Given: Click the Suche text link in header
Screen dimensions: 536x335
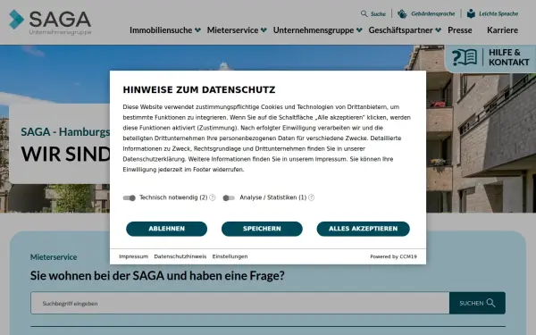Looking at the screenshot, I should point(378,14).
